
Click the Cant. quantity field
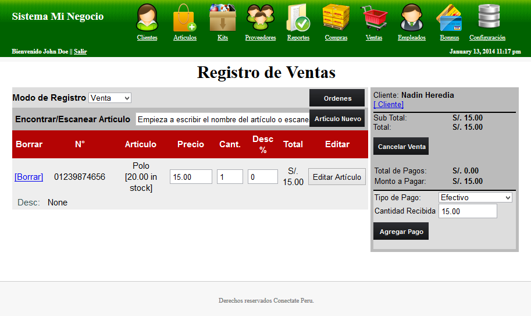coord(230,177)
